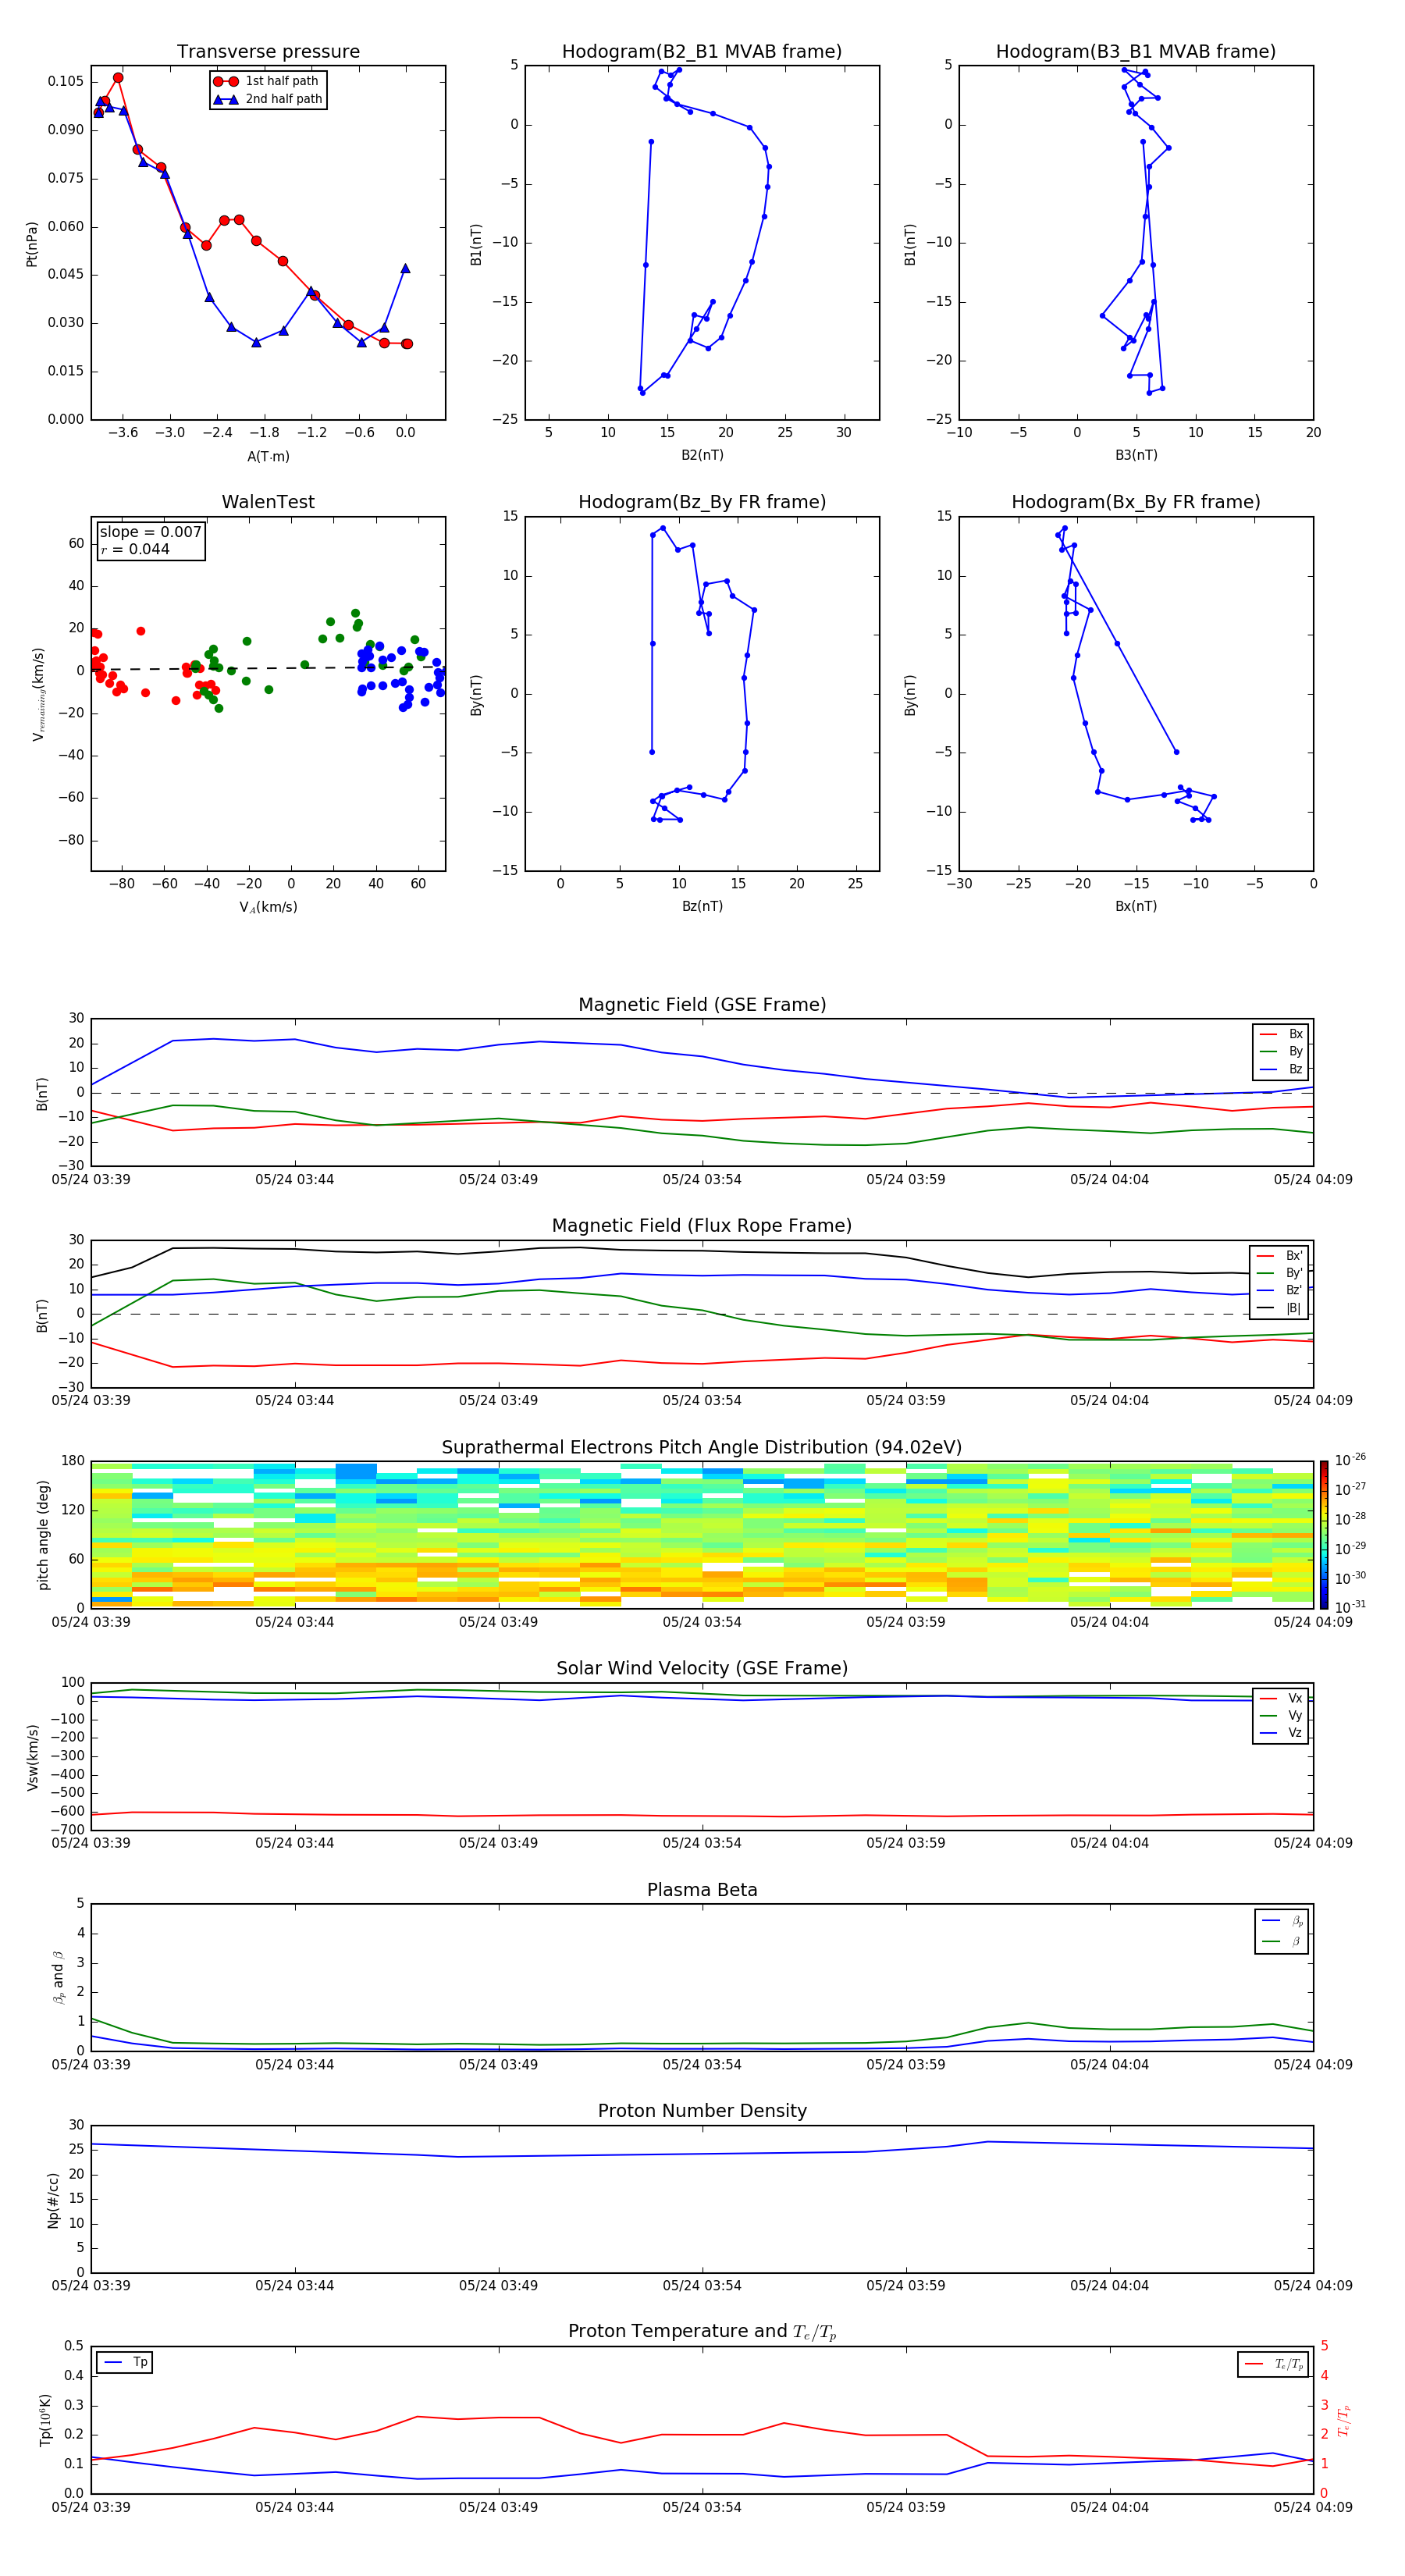This screenshot has width=1405, height=2576.
Task: Click the "Np(#/cc)" y-axis label
Action: [x=53, y=2200]
